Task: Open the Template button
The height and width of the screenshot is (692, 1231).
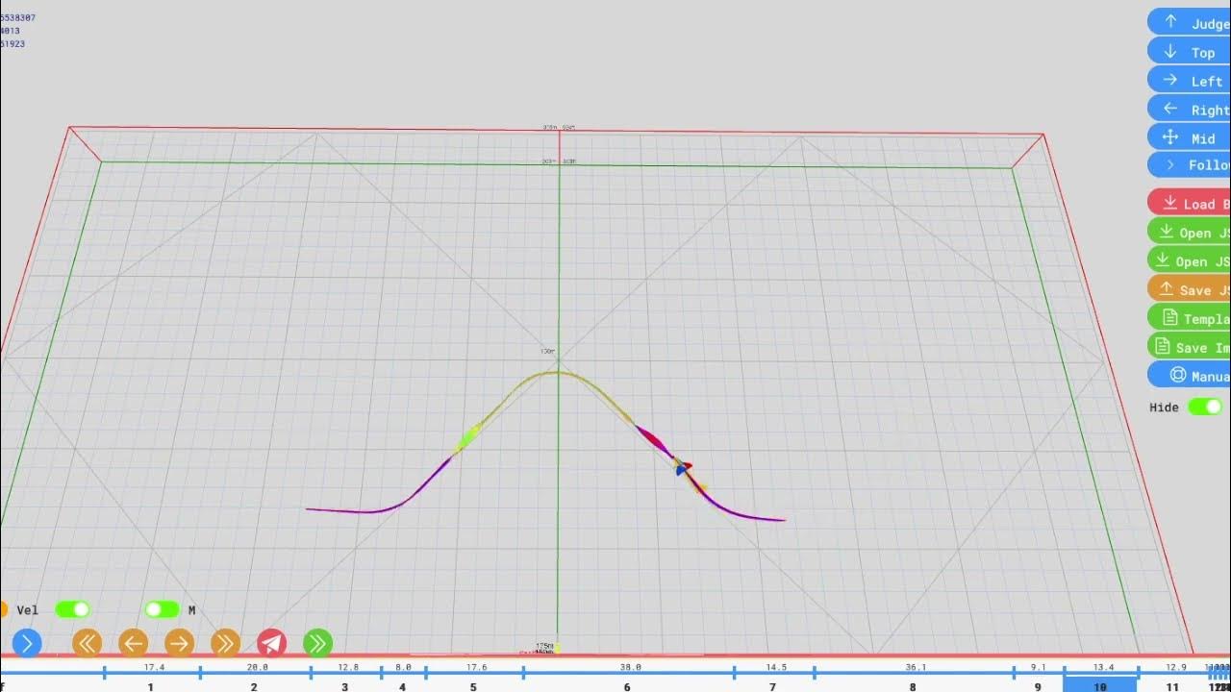Action: pyautogui.click(x=1189, y=318)
